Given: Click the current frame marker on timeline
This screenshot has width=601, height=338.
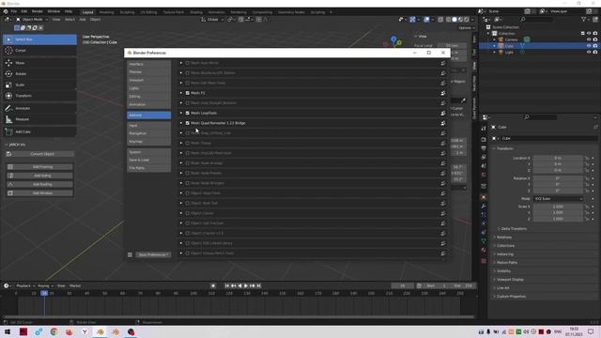Looking at the screenshot, I should pos(44,293).
